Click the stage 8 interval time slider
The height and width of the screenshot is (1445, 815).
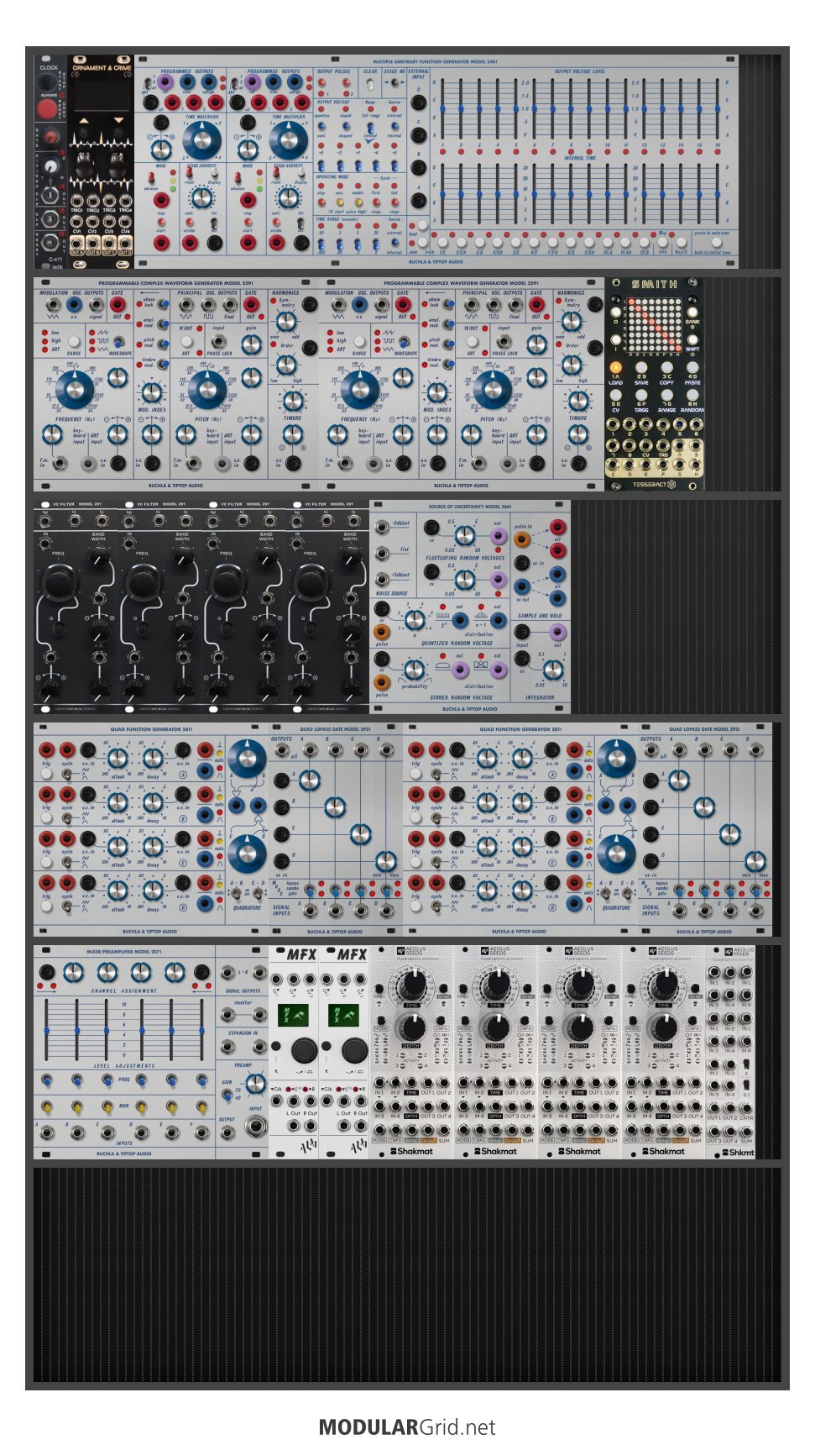tap(571, 193)
